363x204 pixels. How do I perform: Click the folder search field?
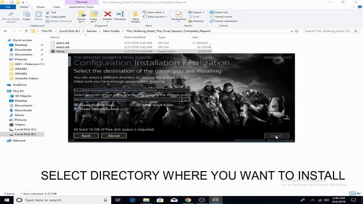pos(331,31)
